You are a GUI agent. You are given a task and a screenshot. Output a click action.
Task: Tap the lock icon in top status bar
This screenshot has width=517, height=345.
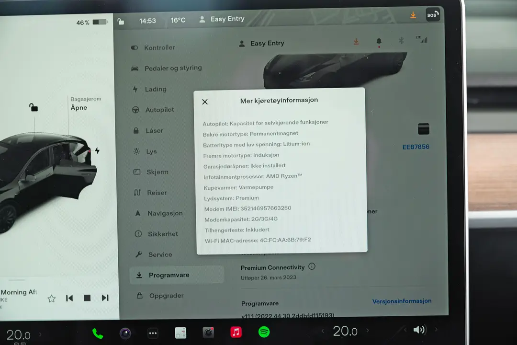tap(121, 22)
